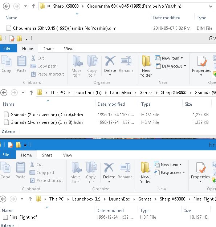216x227 pixels.
Task: Open Easy access dropdown in Granada window
Action: [170, 66]
